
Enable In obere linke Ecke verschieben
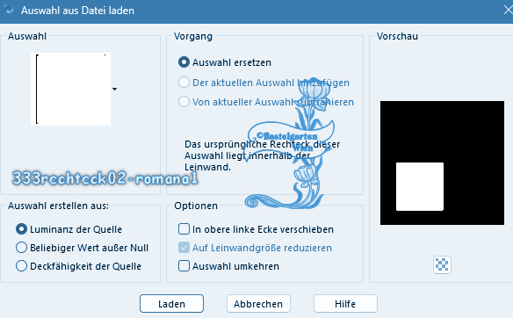(184, 229)
